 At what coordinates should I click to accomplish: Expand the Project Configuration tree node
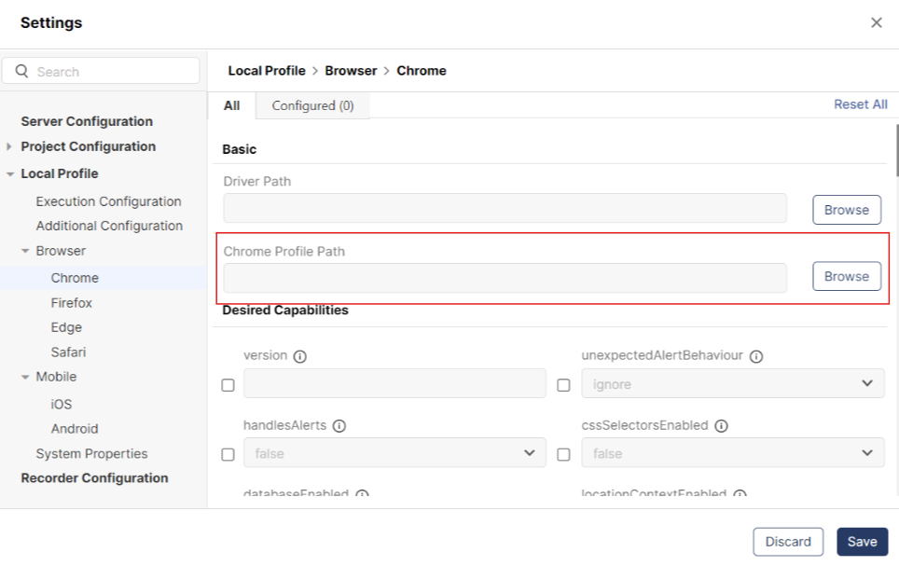click(9, 146)
